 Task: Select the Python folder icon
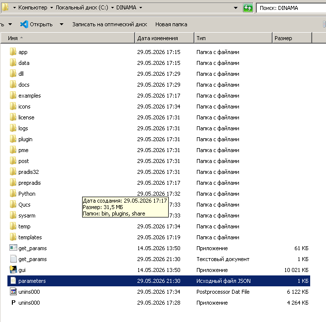13,193
